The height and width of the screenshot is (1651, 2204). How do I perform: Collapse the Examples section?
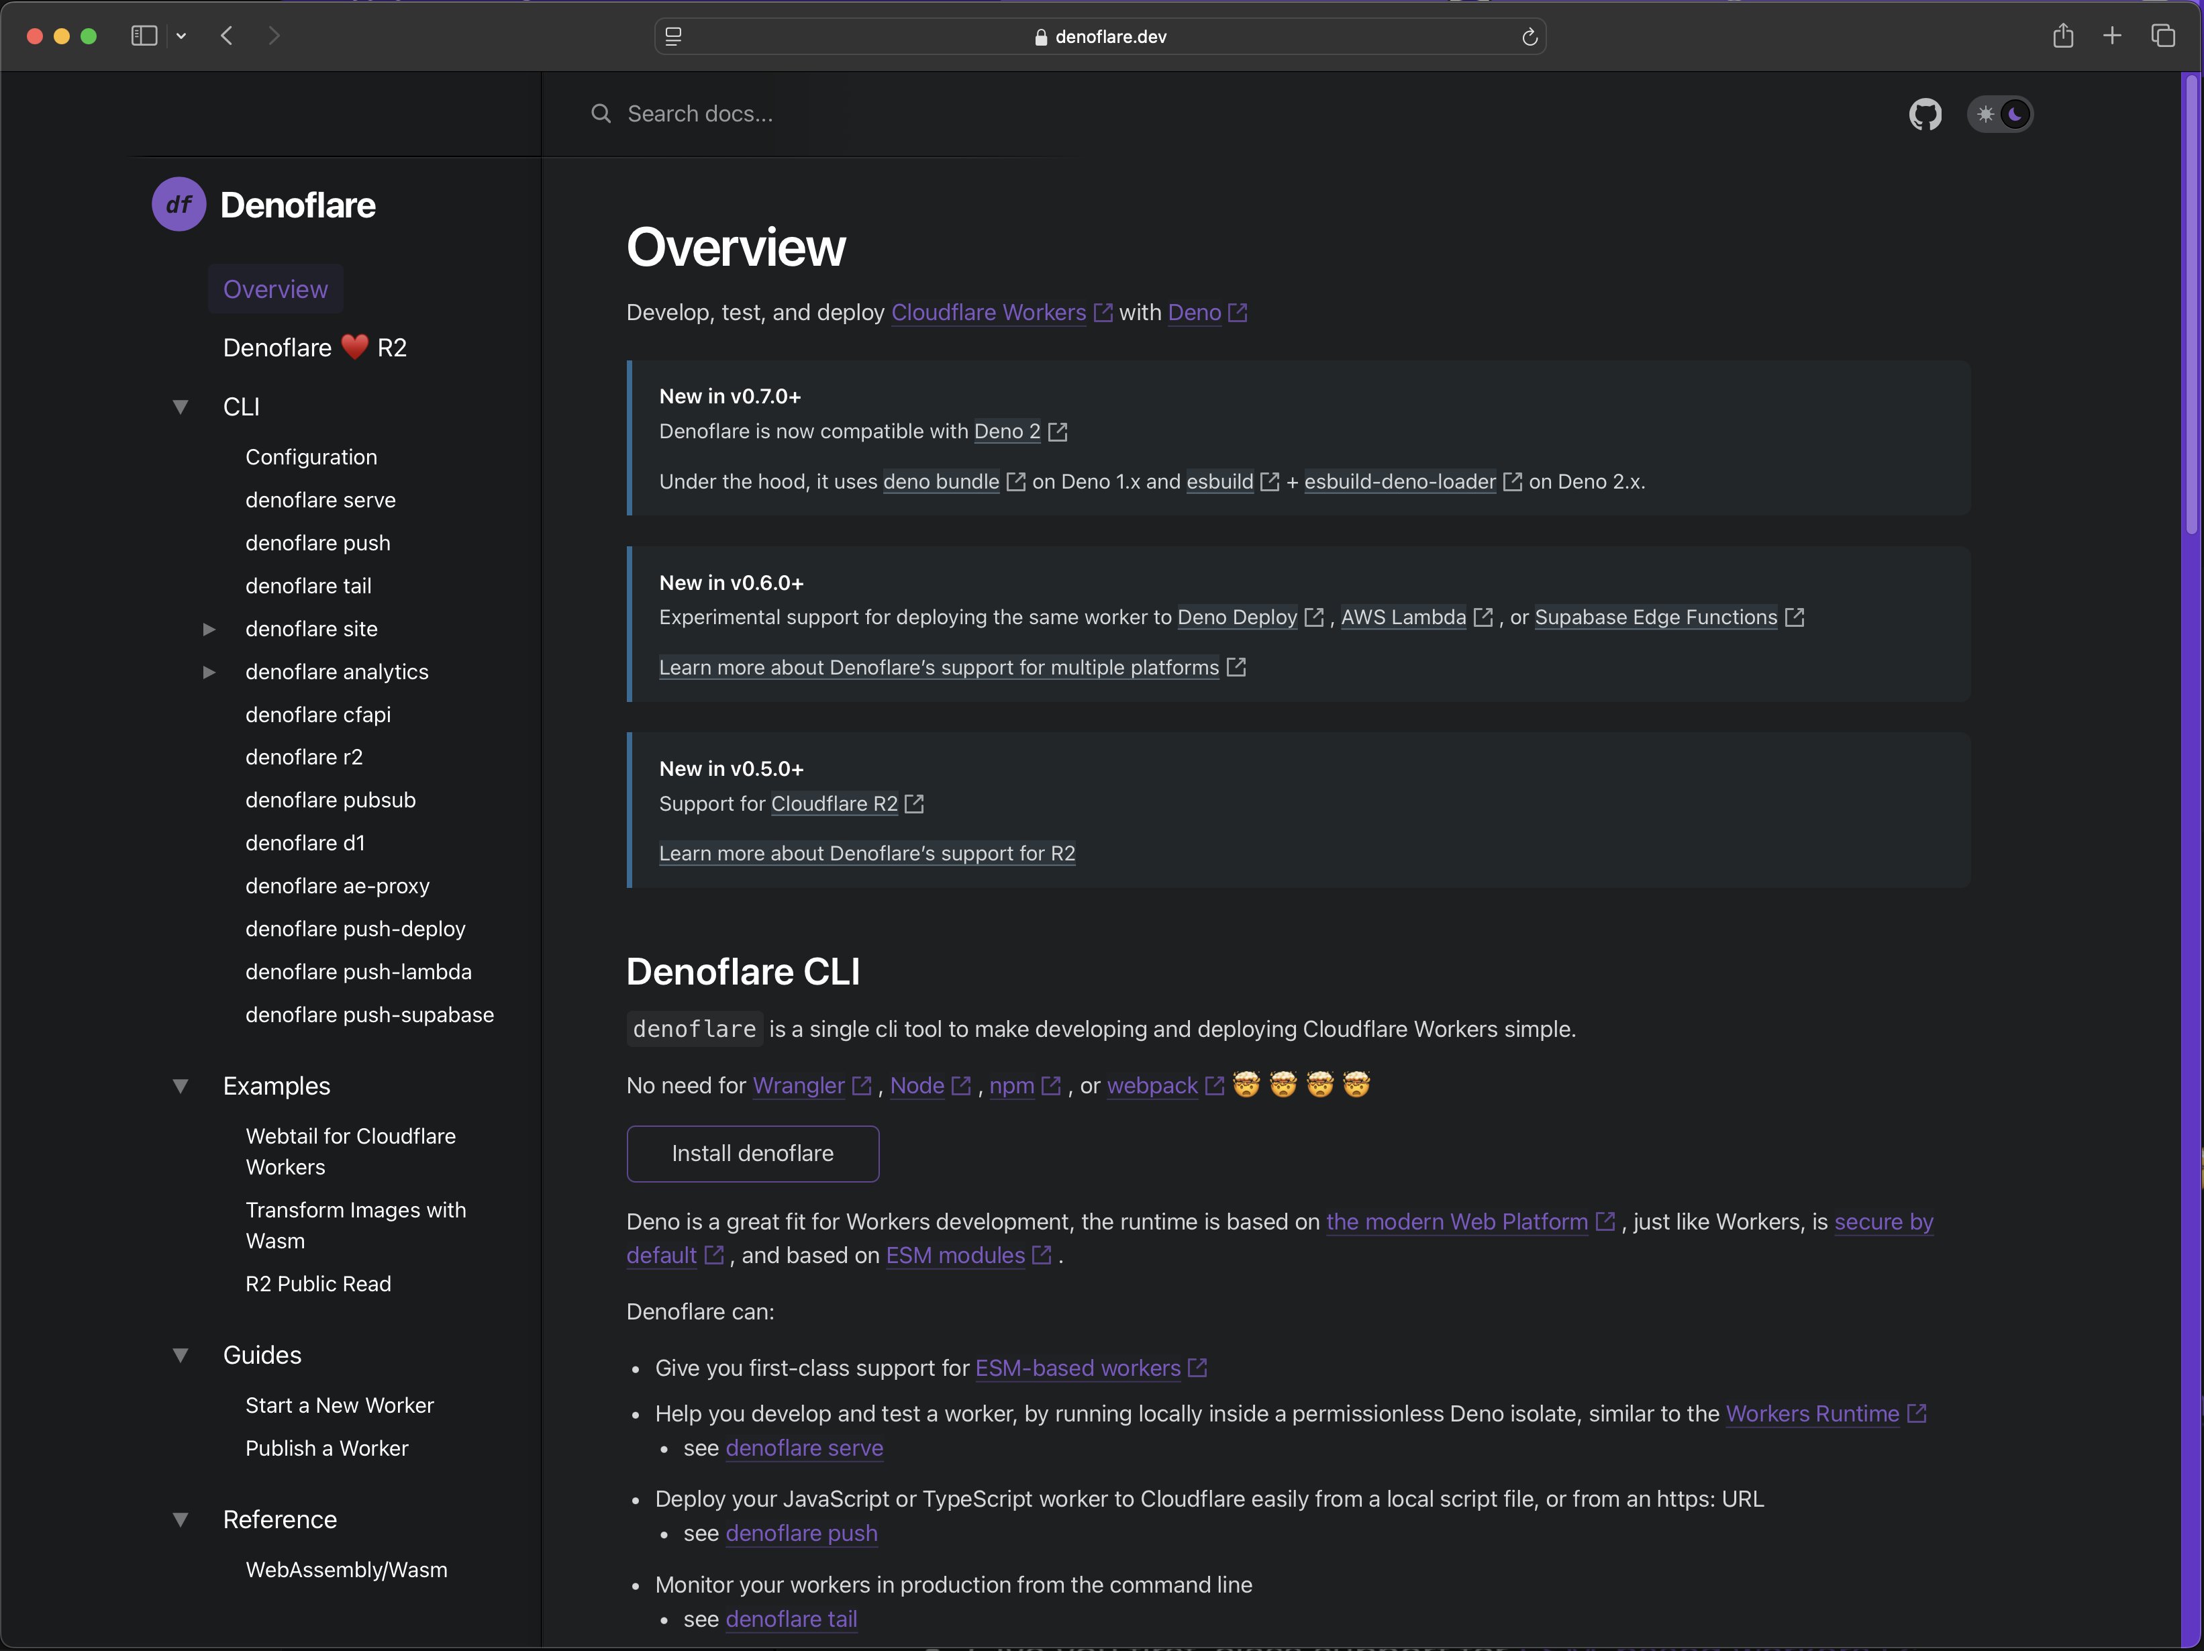(181, 1085)
